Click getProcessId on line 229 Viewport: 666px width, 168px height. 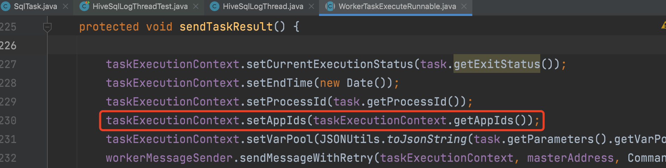pyautogui.click(x=406, y=102)
